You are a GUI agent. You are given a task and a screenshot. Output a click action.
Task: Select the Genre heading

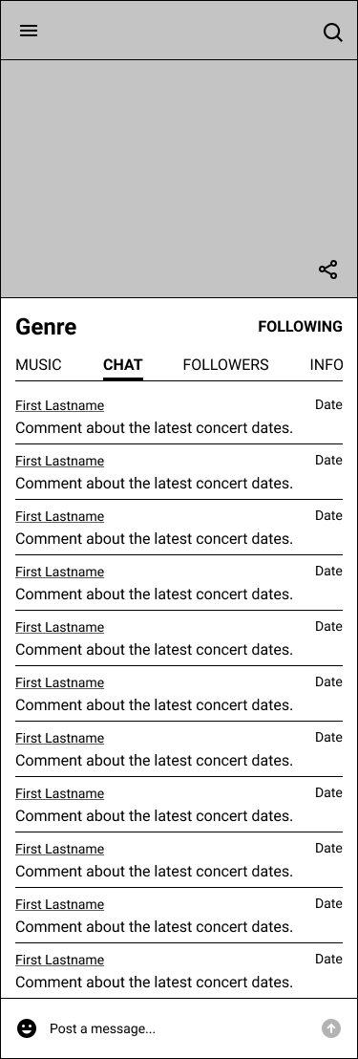click(46, 327)
